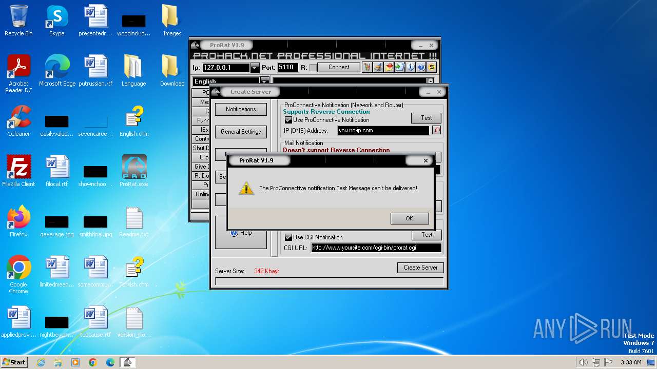Click the IP (DNS) Address input field
The height and width of the screenshot is (369, 657).
(383, 131)
